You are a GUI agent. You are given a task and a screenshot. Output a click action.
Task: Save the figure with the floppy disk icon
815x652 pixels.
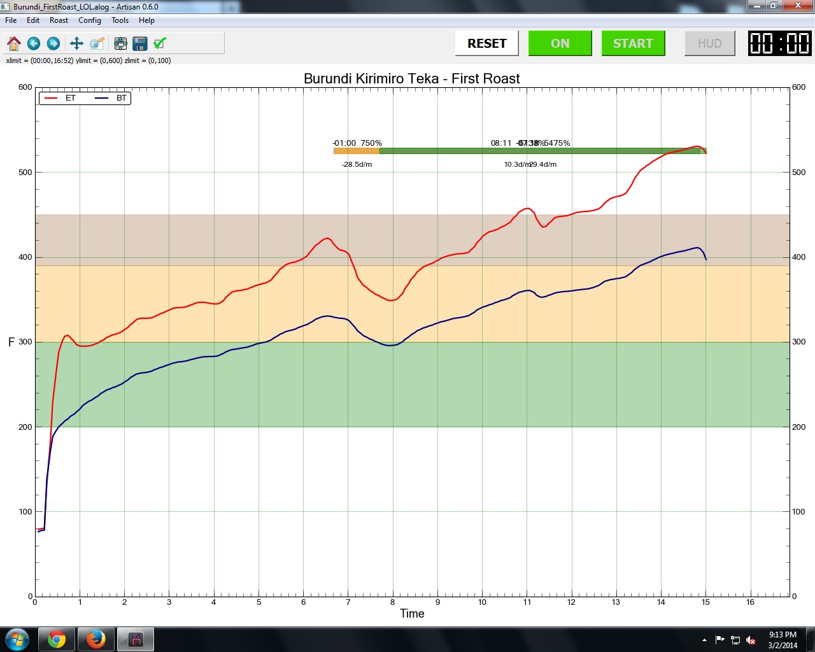pos(140,43)
